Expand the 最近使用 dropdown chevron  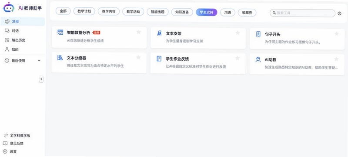[x=39, y=61]
